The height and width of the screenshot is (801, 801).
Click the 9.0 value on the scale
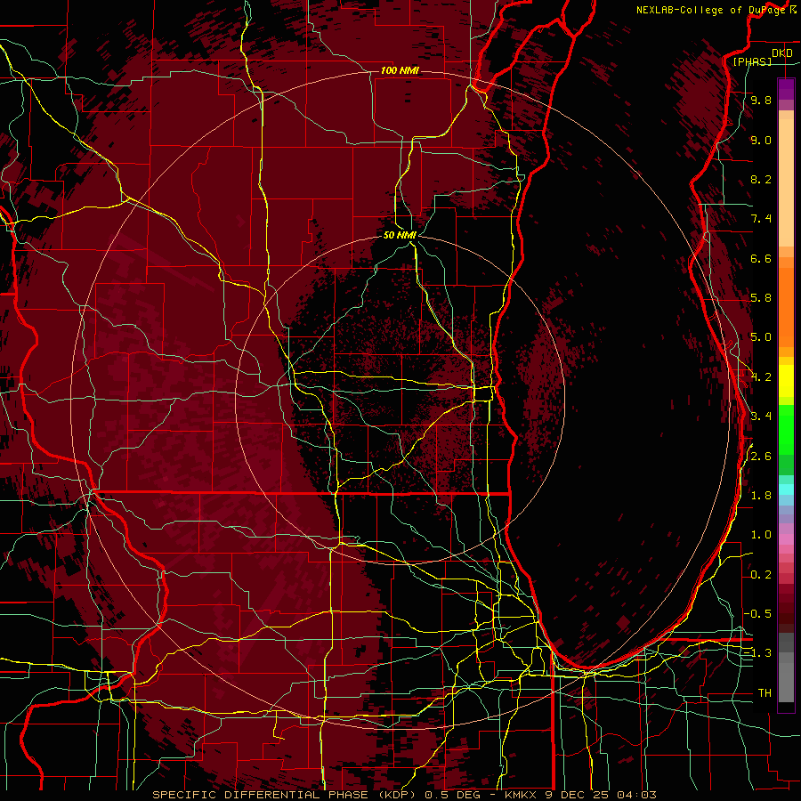(x=761, y=140)
